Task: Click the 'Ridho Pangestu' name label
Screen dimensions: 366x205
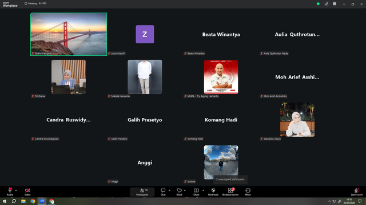Action: [x=42, y=54]
